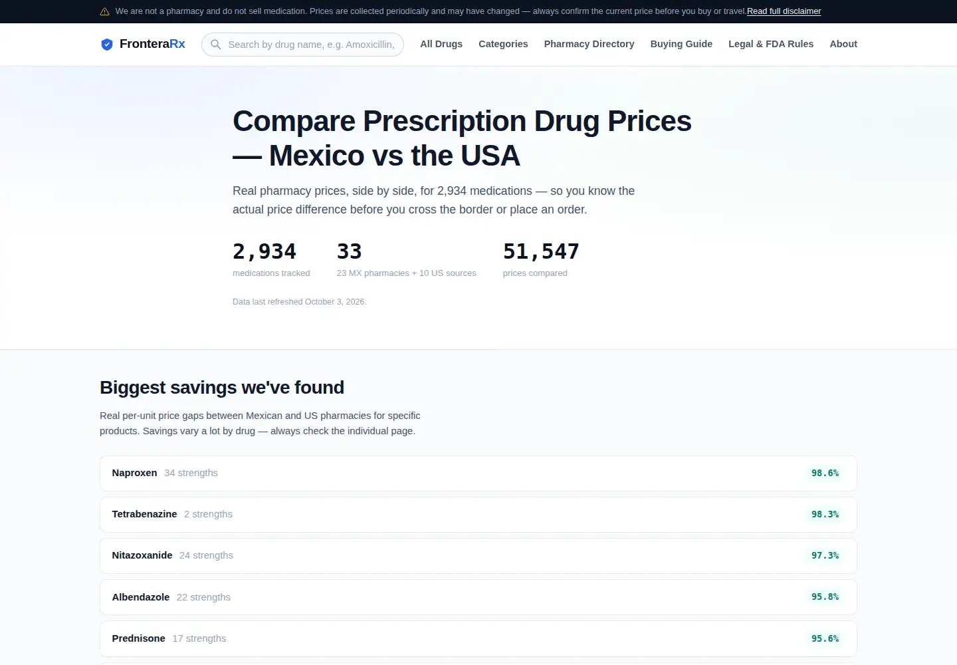This screenshot has width=957, height=665.
Task: Click the 97.3% savings badge
Action: (x=825, y=556)
